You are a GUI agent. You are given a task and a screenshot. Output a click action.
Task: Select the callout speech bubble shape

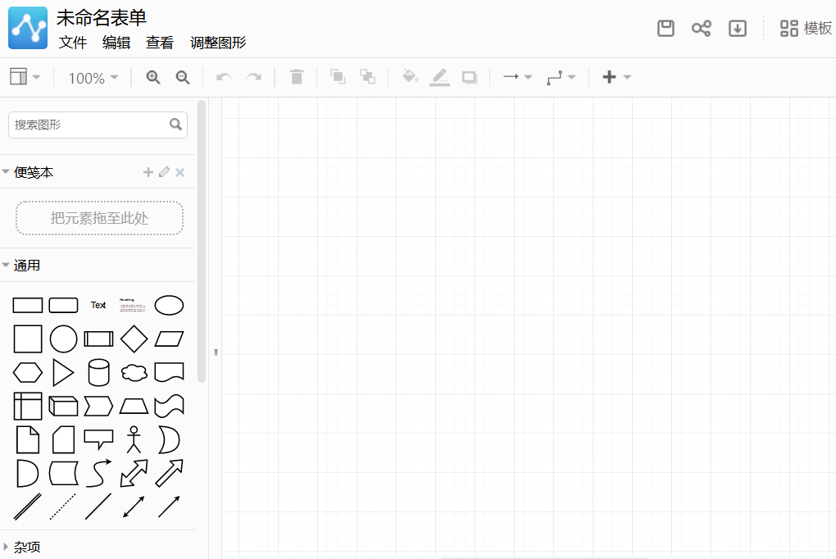pyautogui.click(x=98, y=439)
